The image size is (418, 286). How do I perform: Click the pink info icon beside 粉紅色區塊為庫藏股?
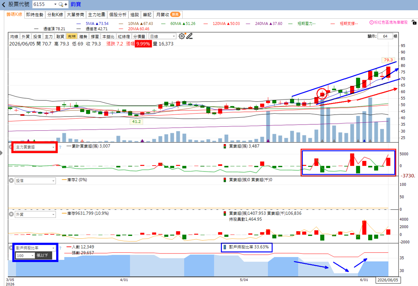(x=371, y=22)
